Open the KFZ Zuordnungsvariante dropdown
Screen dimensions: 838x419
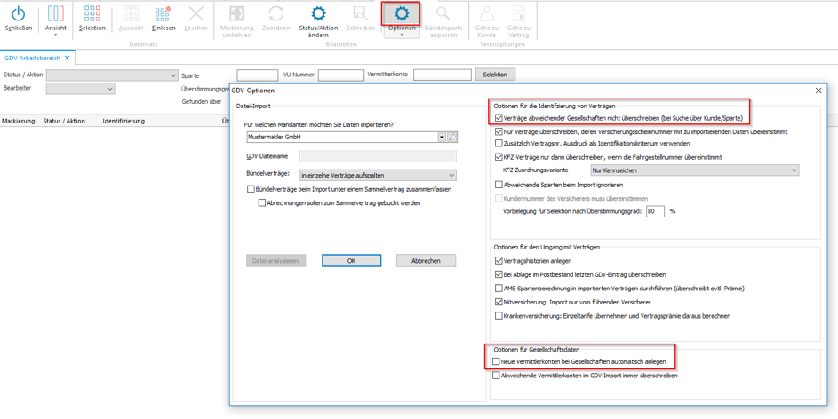tap(794, 170)
